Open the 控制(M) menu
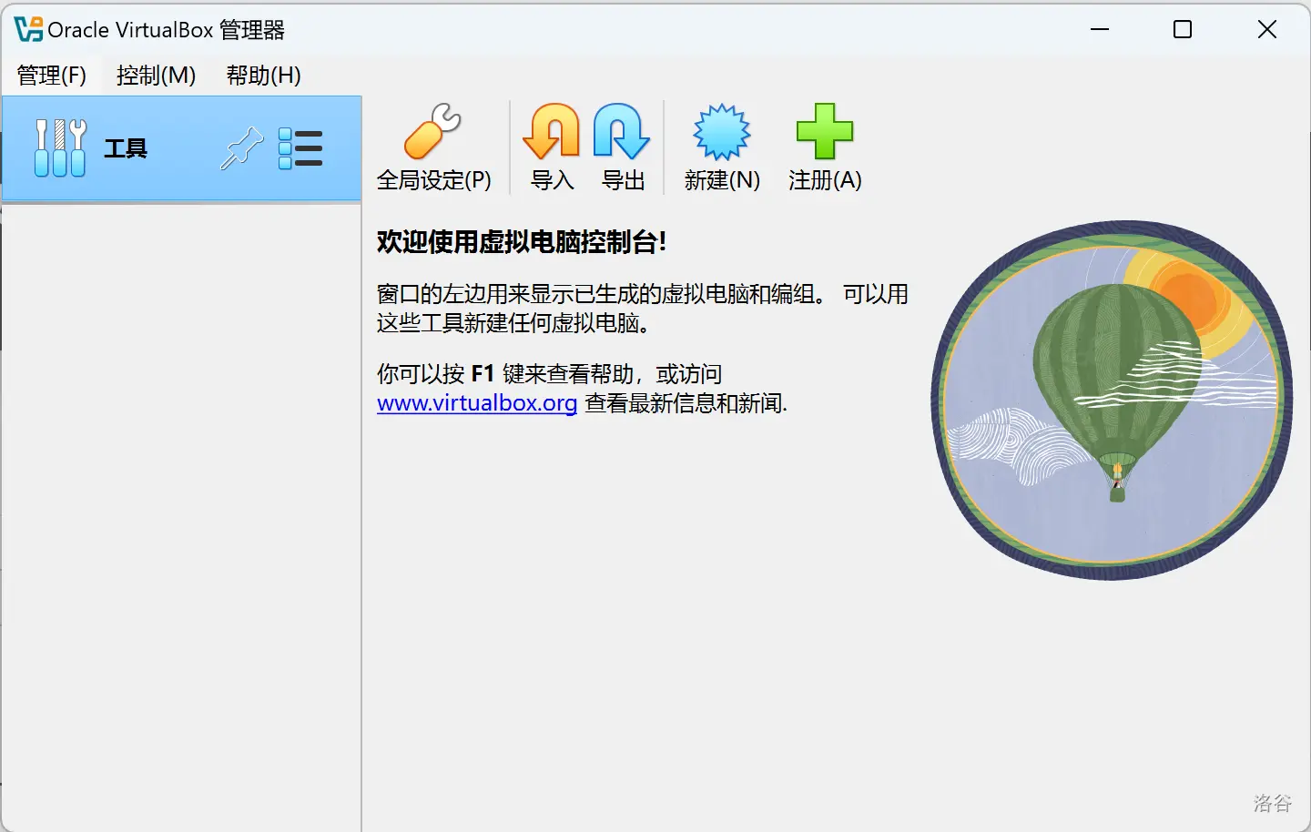Viewport: 1311px width, 832px height. click(156, 76)
